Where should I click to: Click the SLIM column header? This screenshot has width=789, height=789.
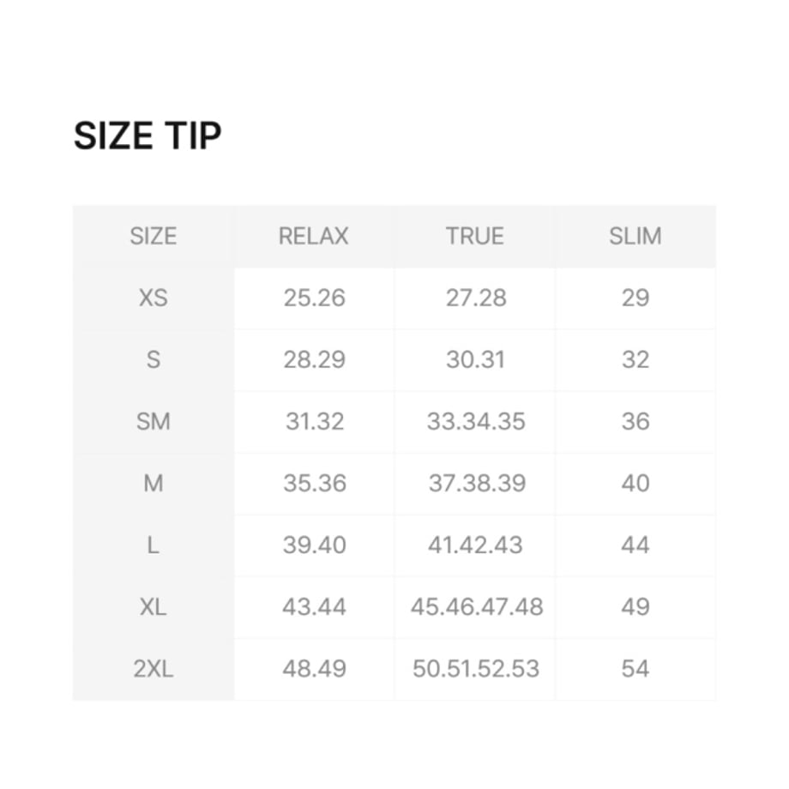(635, 236)
